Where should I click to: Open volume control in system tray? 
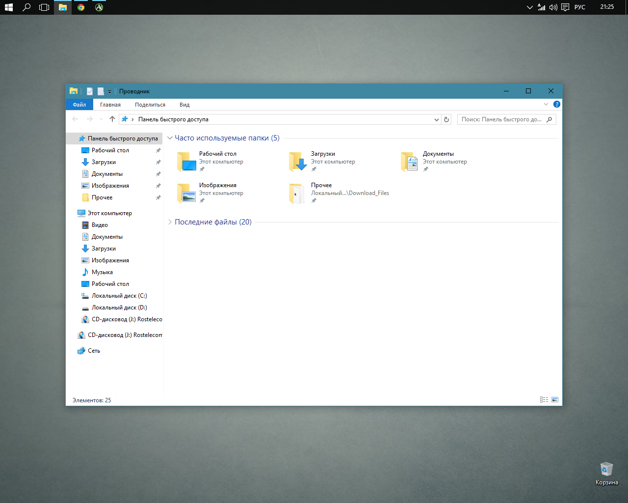tap(553, 7)
